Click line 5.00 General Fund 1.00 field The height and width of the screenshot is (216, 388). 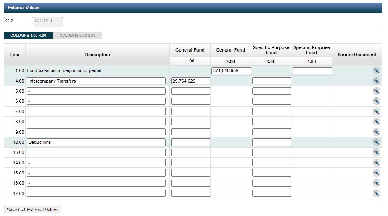click(190, 91)
